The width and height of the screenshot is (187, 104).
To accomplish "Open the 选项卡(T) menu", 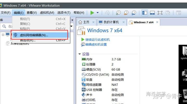I will tap(64, 13).
